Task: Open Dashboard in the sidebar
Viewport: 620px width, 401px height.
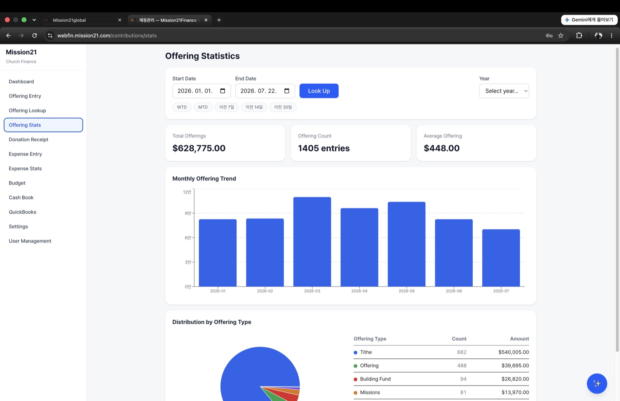Action: pos(21,82)
